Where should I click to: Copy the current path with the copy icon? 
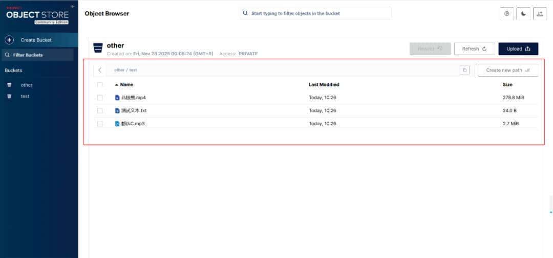pyautogui.click(x=464, y=70)
